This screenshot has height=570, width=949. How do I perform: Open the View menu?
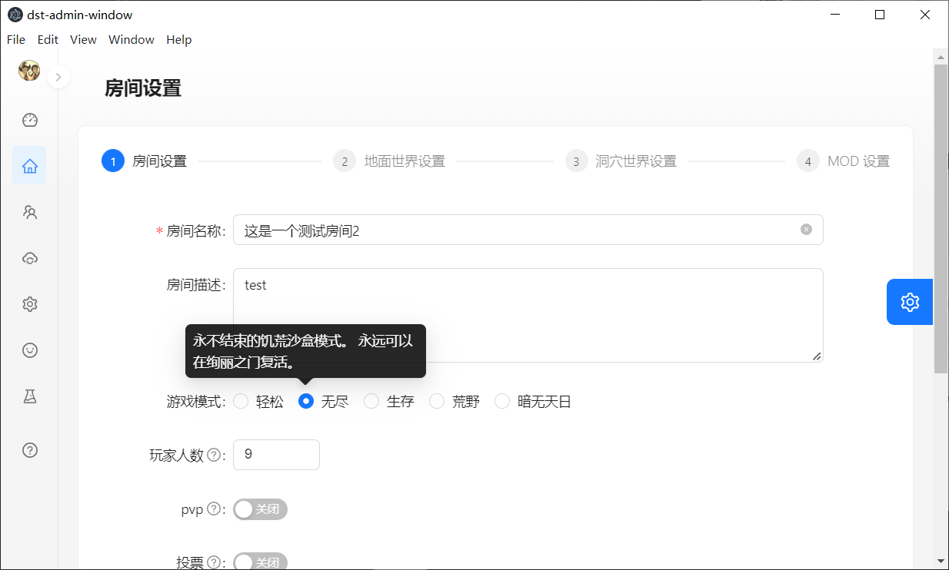[83, 40]
